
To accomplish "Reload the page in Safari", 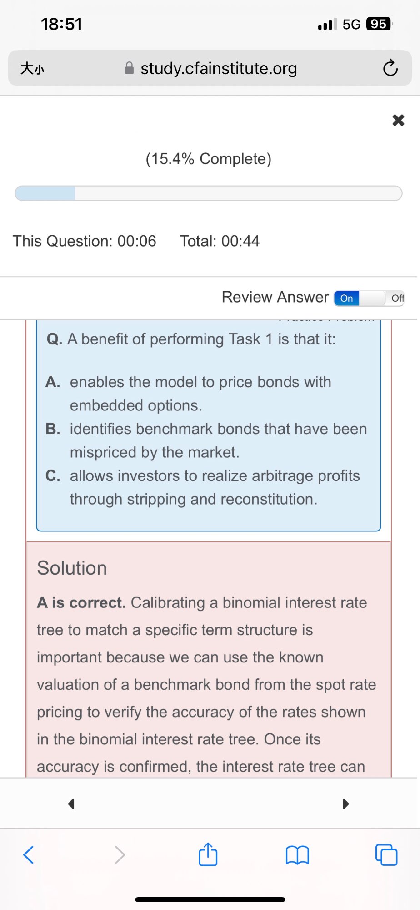I will (390, 68).
